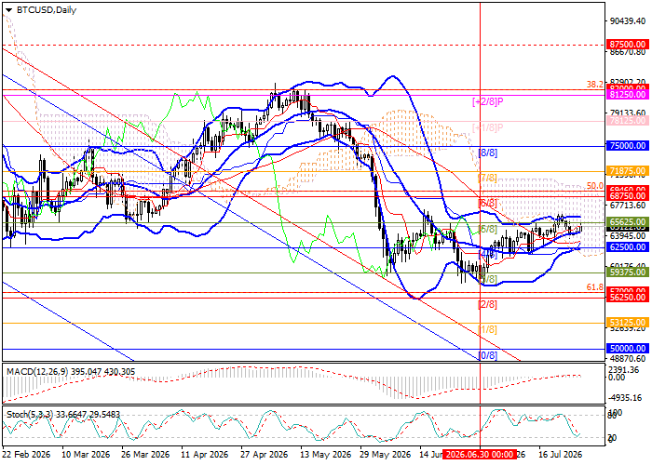Click the 11 Apr 2026 date label
Image resolution: width=652 pixels, height=465 pixels.
206,454
